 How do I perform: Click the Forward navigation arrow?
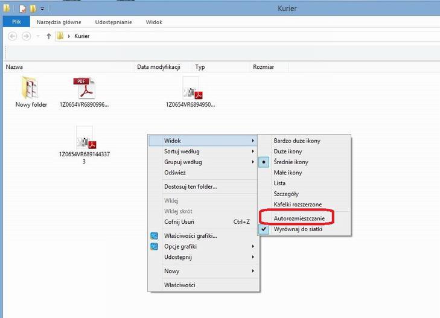point(26,36)
